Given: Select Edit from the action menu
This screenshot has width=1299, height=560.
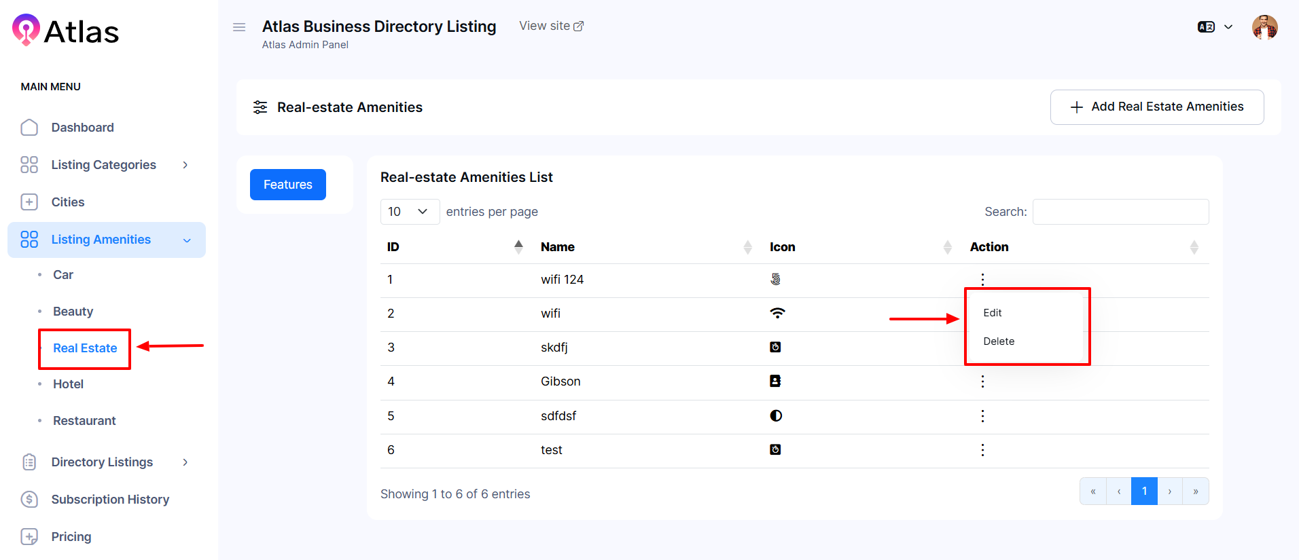Looking at the screenshot, I should tap(993, 313).
